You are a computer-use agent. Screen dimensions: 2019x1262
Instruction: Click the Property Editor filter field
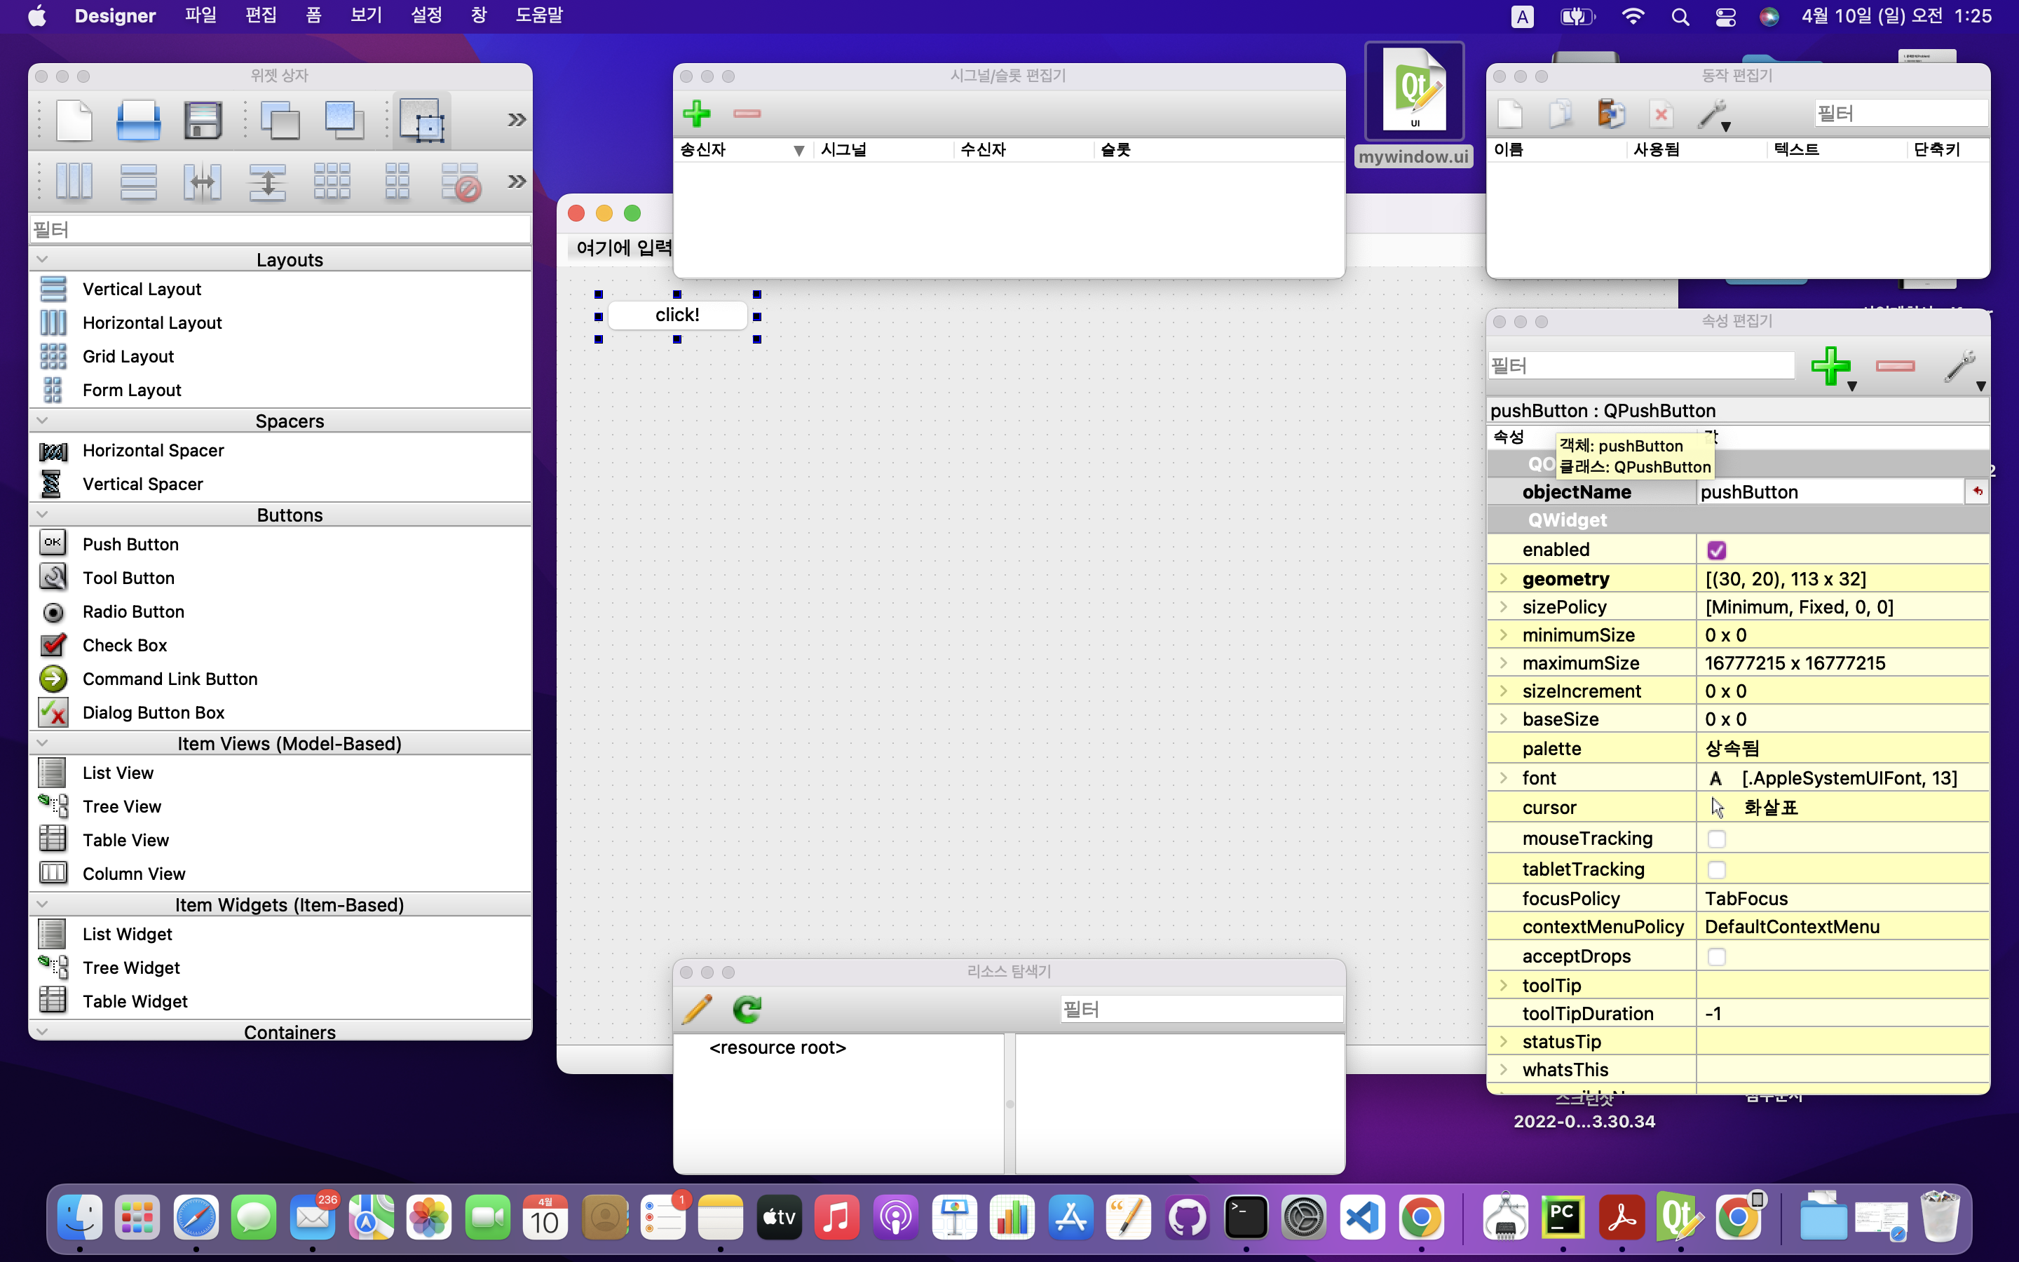(1641, 365)
